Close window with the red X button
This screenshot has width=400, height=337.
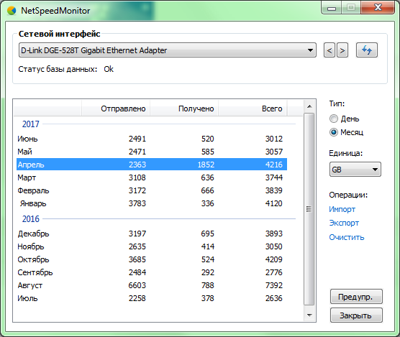pos(378,8)
